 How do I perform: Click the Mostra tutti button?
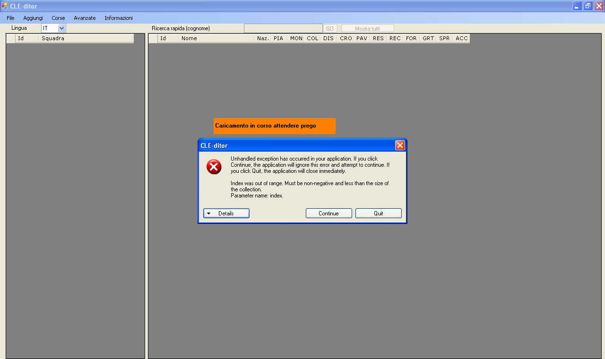(367, 29)
